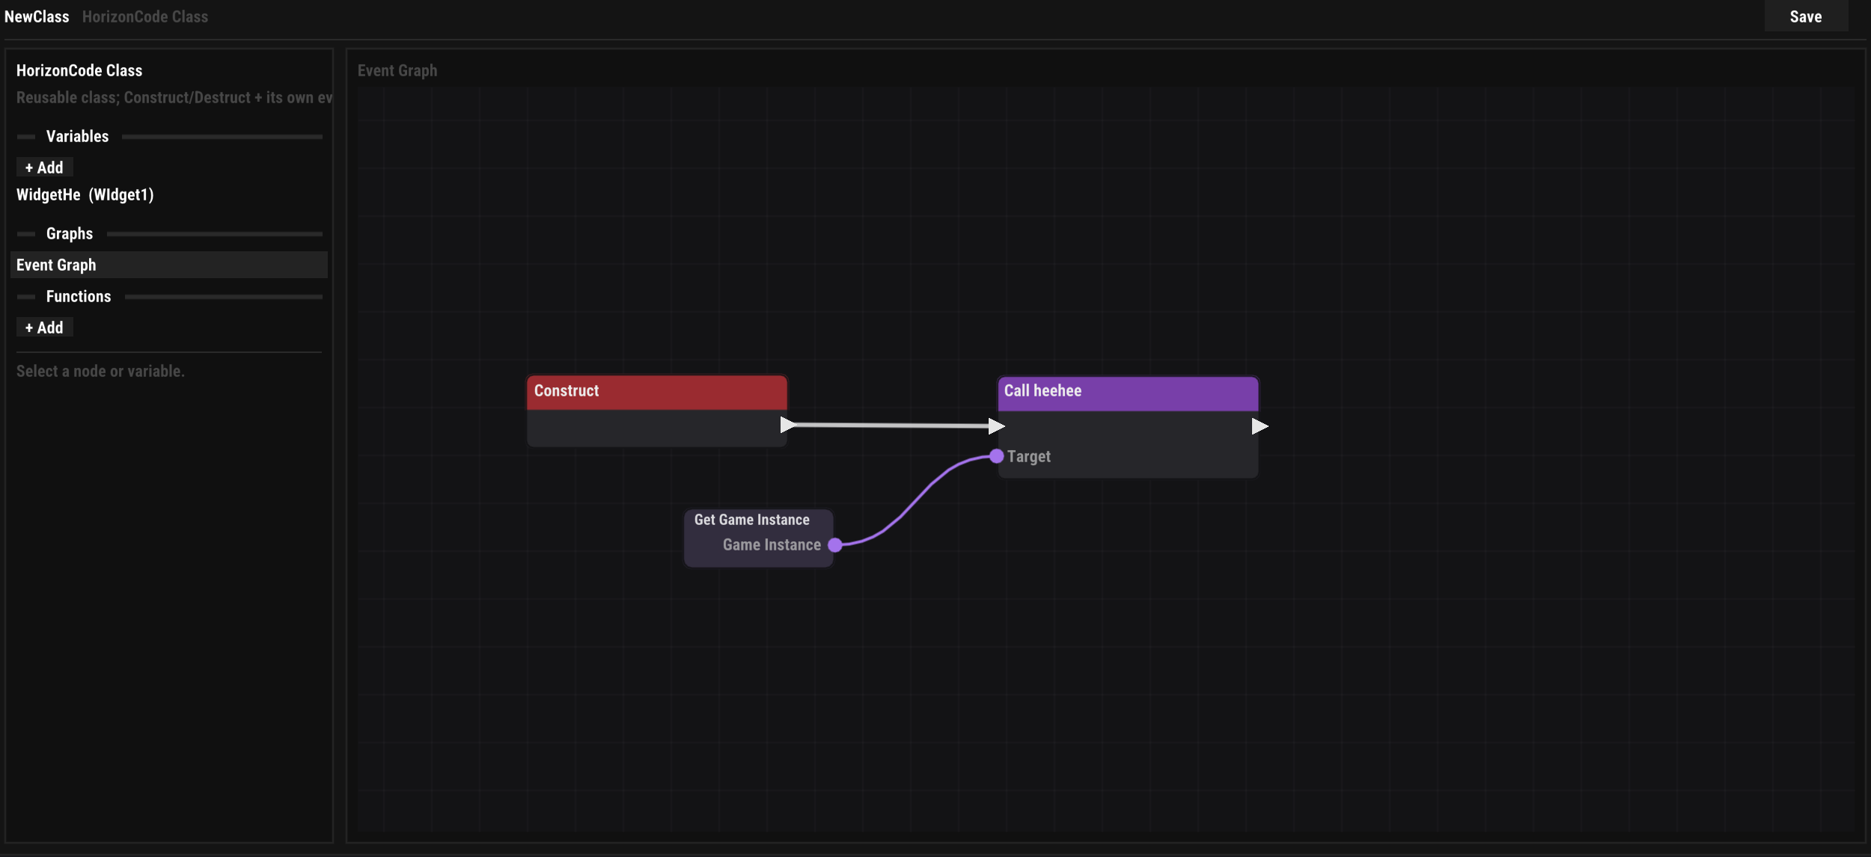Click the Target pin label
Viewport: 1871px width, 857px height.
pyautogui.click(x=1028, y=457)
